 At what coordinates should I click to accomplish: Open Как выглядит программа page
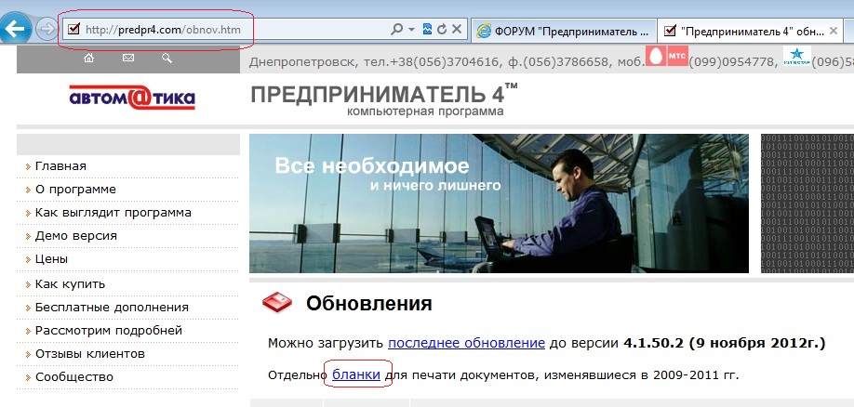click(113, 213)
